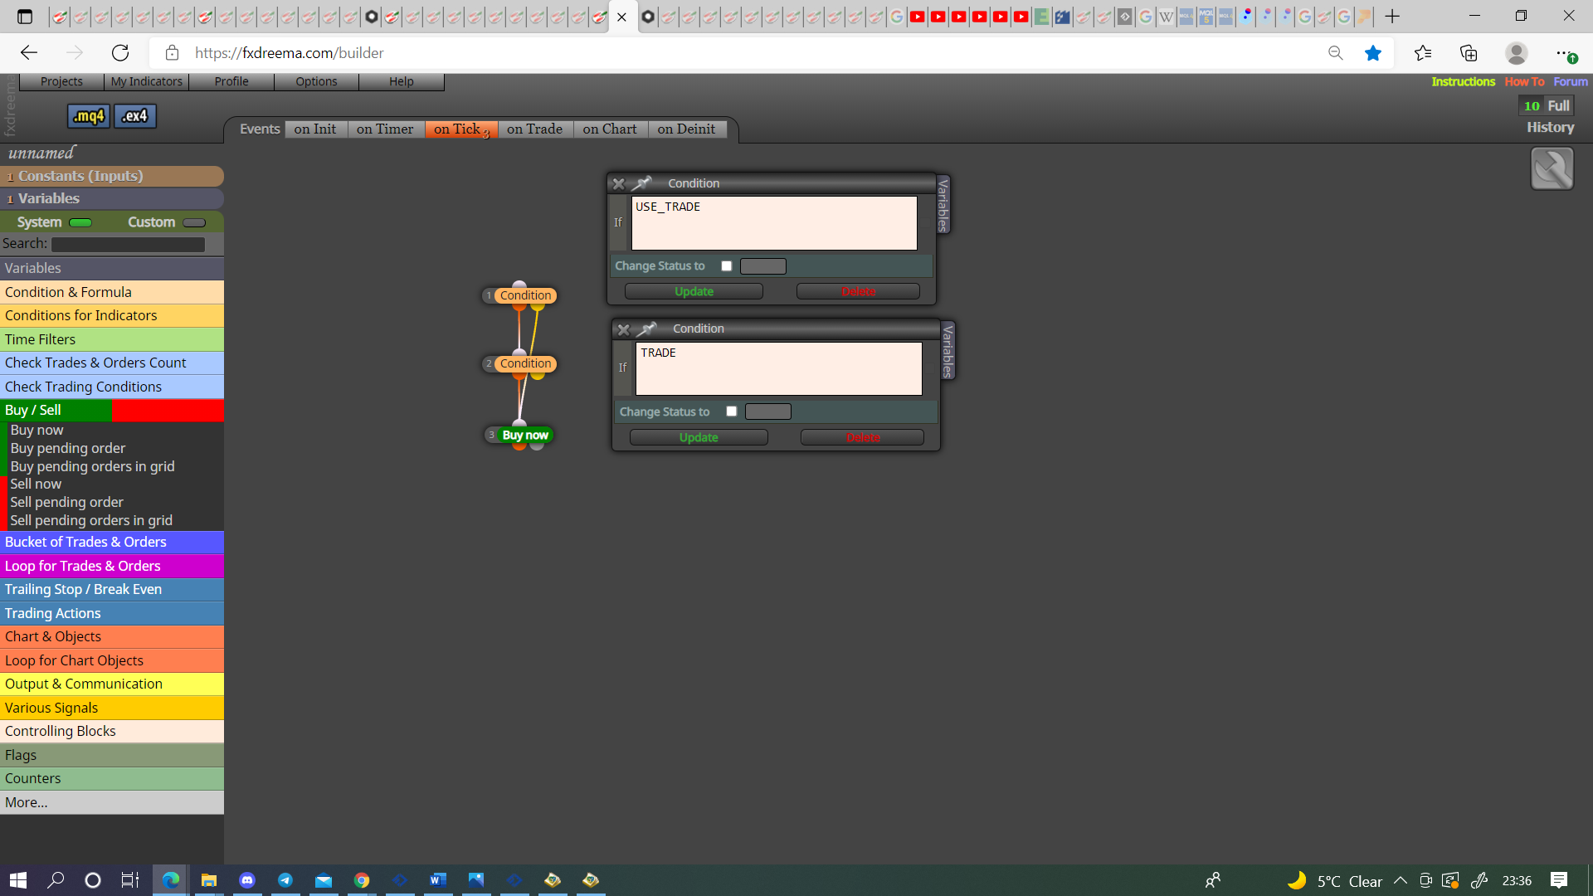Viewport: 1593px width, 896px height.
Task: Select the Buy now block
Action: click(525, 435)
